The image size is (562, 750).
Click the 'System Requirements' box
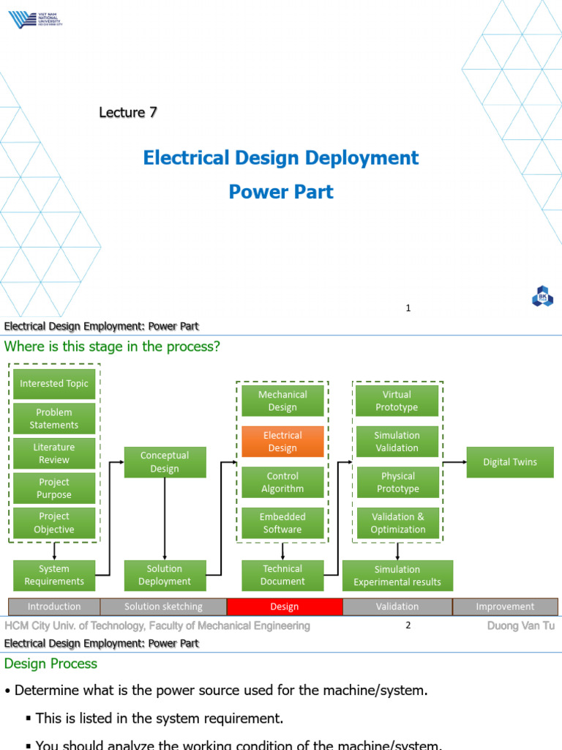[x=54, y=576]
